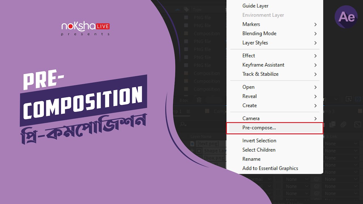363x204 pixels.
Task: Select Add to Essential Graphics
Action: (x=275, y=168)
